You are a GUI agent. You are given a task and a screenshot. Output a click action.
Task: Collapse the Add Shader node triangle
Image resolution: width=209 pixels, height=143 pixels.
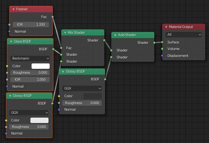115,35
